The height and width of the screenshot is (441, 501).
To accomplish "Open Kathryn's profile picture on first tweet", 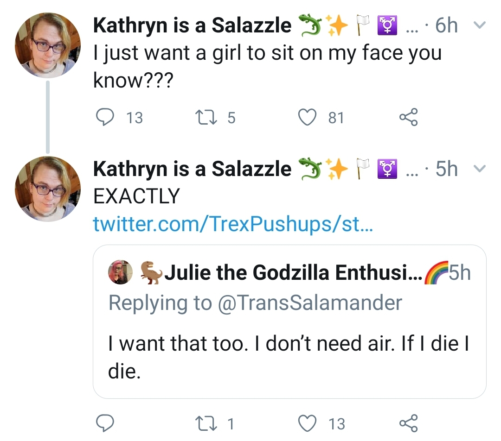I will (48, 45).
